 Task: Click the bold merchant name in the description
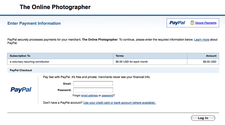click(100, 40)
